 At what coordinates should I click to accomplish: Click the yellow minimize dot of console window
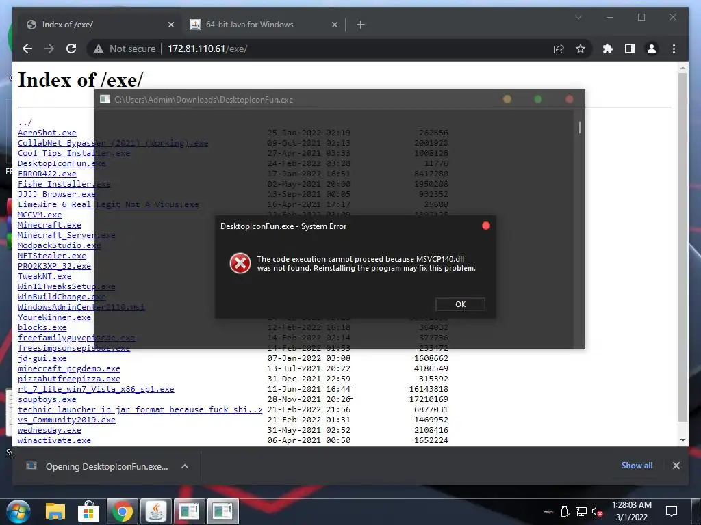tap(507, 99)
